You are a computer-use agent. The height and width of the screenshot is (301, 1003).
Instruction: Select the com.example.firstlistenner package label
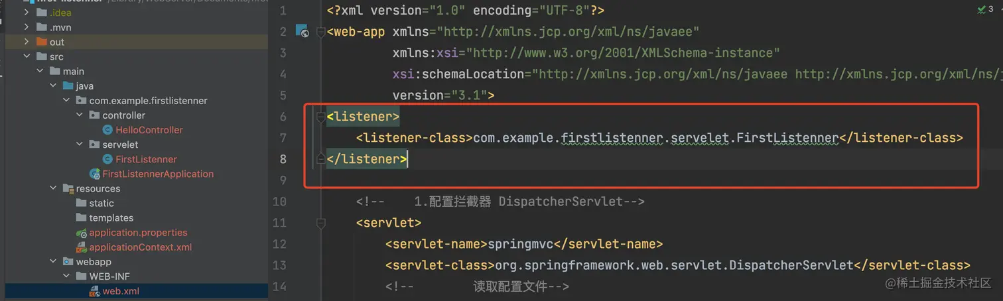[x=149, y=100]
